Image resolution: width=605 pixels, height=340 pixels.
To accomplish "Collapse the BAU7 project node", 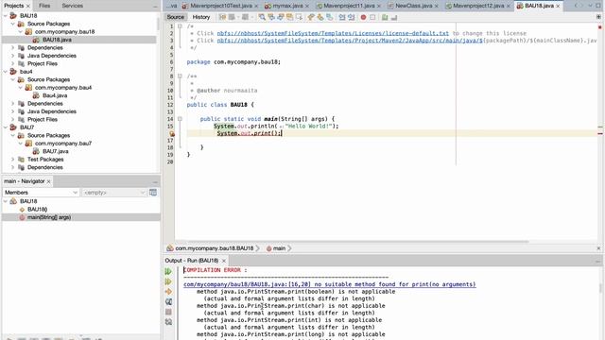I will pos(6,127).
